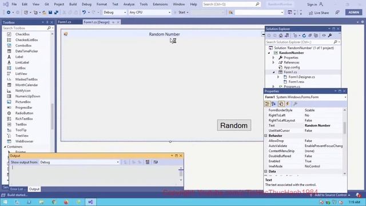This screenshot has height=206, width=366.
Task: Click Collapse All icon in Solution Explorer
Action: [x=310, y=35]
